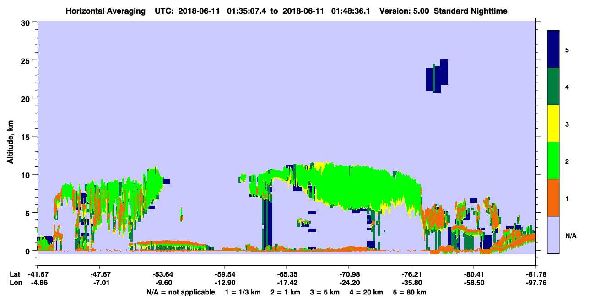Click the latitude value -80.41
The image size is (595, 305).
tap(473, 274)
